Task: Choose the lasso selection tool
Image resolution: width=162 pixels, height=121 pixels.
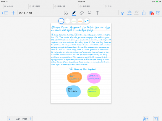Action: [x=90, y=13]
